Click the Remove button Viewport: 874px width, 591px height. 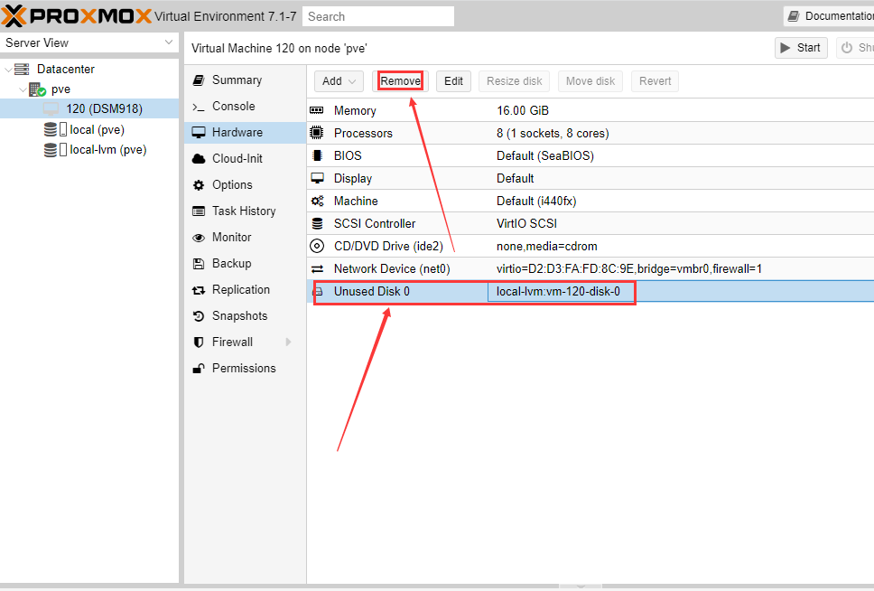[400, 81]
